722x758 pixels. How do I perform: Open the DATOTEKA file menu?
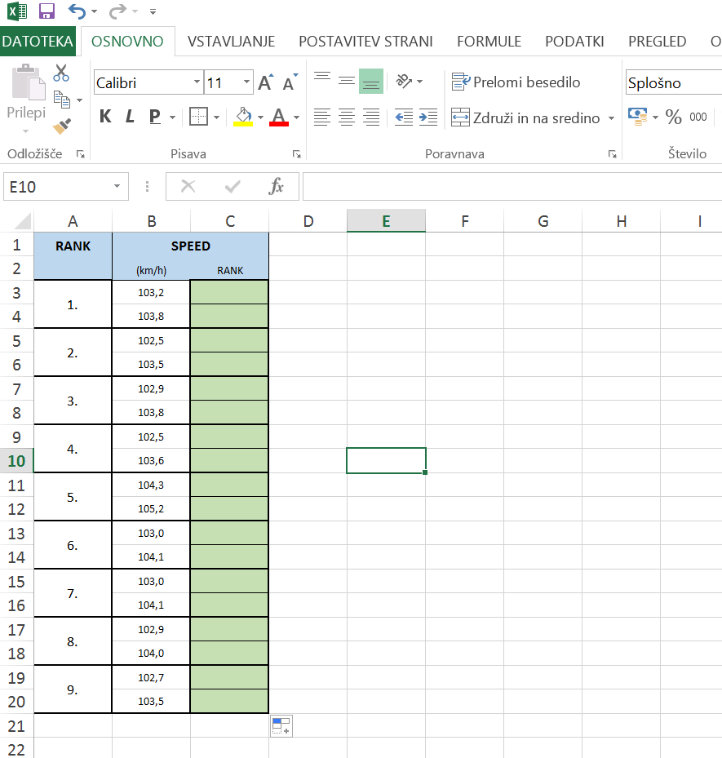(38, 42)
